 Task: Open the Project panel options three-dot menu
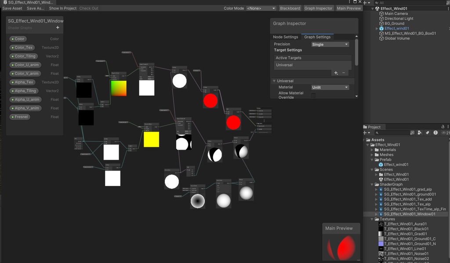(x=449, y=126)
